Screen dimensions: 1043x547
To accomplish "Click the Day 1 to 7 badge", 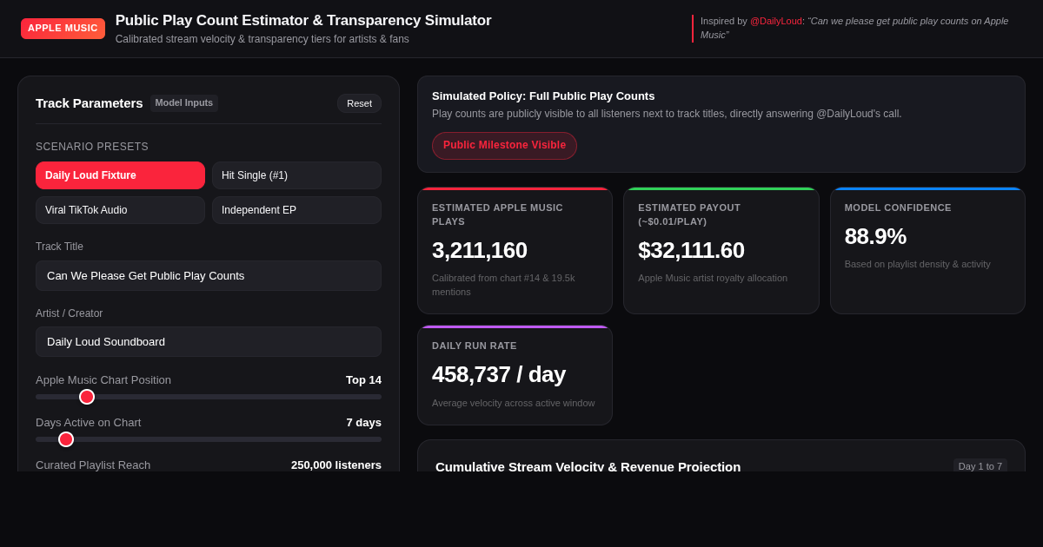I will (980, 466).
